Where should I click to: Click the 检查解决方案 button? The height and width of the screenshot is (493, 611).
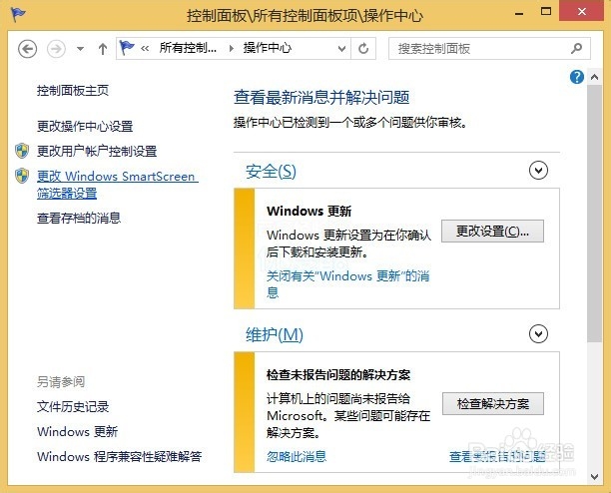[493, 403]
